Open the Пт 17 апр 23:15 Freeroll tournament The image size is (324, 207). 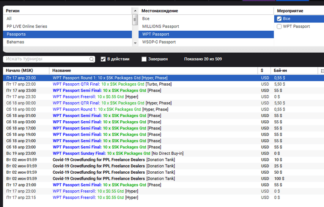[164, 198]
